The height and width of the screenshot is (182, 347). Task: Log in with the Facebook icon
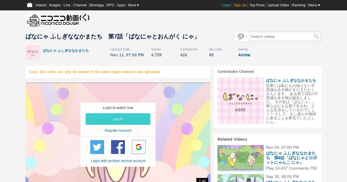click(x=118, y=147)
